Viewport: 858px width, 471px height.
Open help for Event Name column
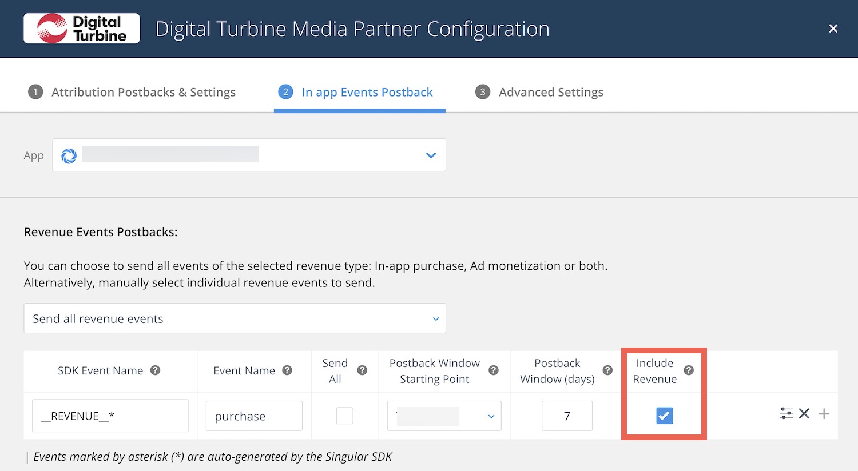click(287, 370)
